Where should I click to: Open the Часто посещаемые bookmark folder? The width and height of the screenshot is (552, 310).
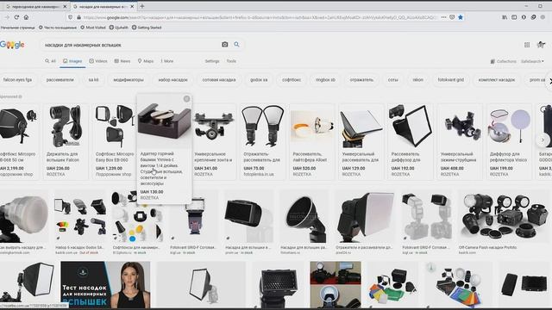click(58, 28)
